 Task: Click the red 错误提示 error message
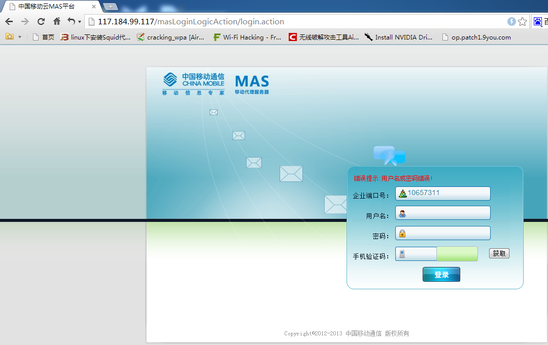click(393, 179)
